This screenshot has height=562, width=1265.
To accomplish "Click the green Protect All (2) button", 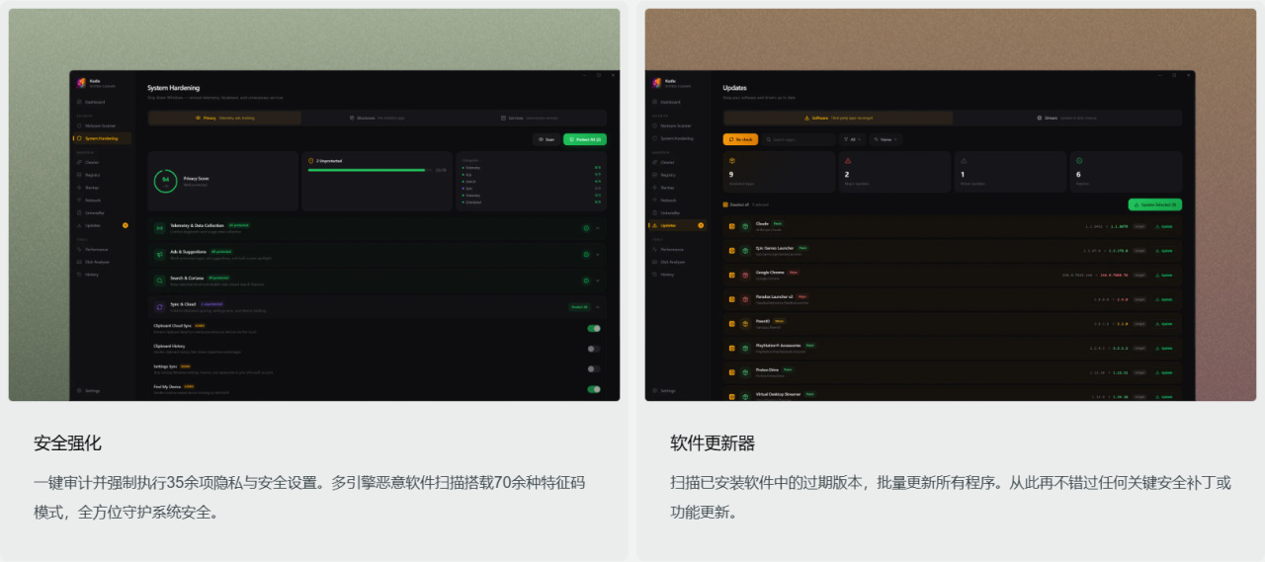I will coord(585,139).
